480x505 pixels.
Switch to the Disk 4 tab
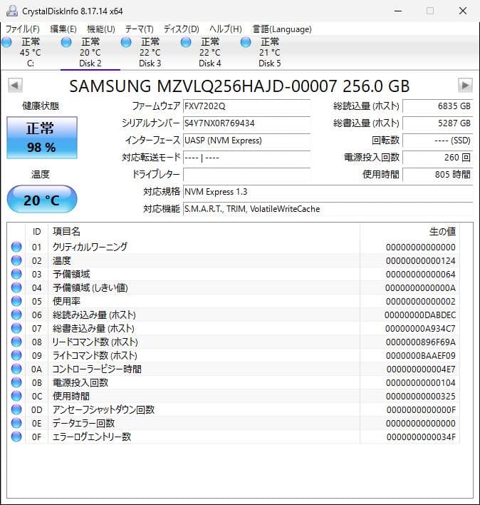point(210,53)
